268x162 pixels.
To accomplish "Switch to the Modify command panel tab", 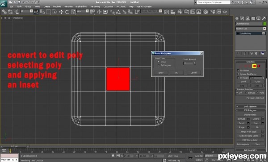I will 242,18.
